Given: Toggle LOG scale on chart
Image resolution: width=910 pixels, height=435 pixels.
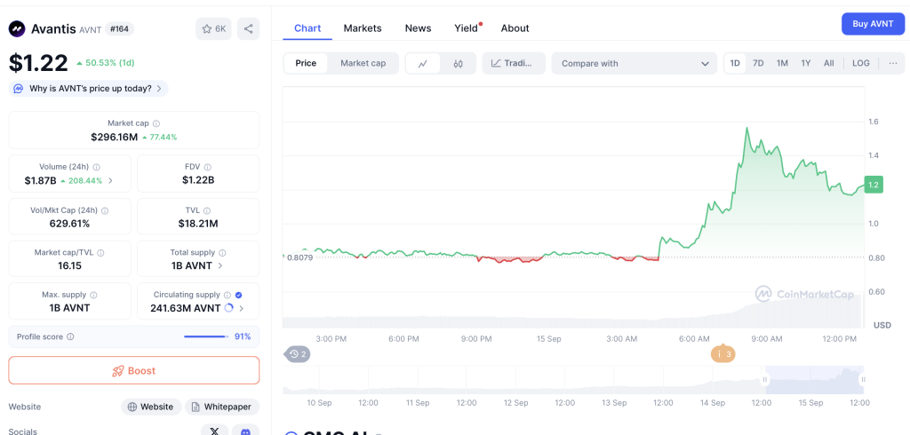Looking at the screenshot, I should pyautogui.click(x=860, y=63).
